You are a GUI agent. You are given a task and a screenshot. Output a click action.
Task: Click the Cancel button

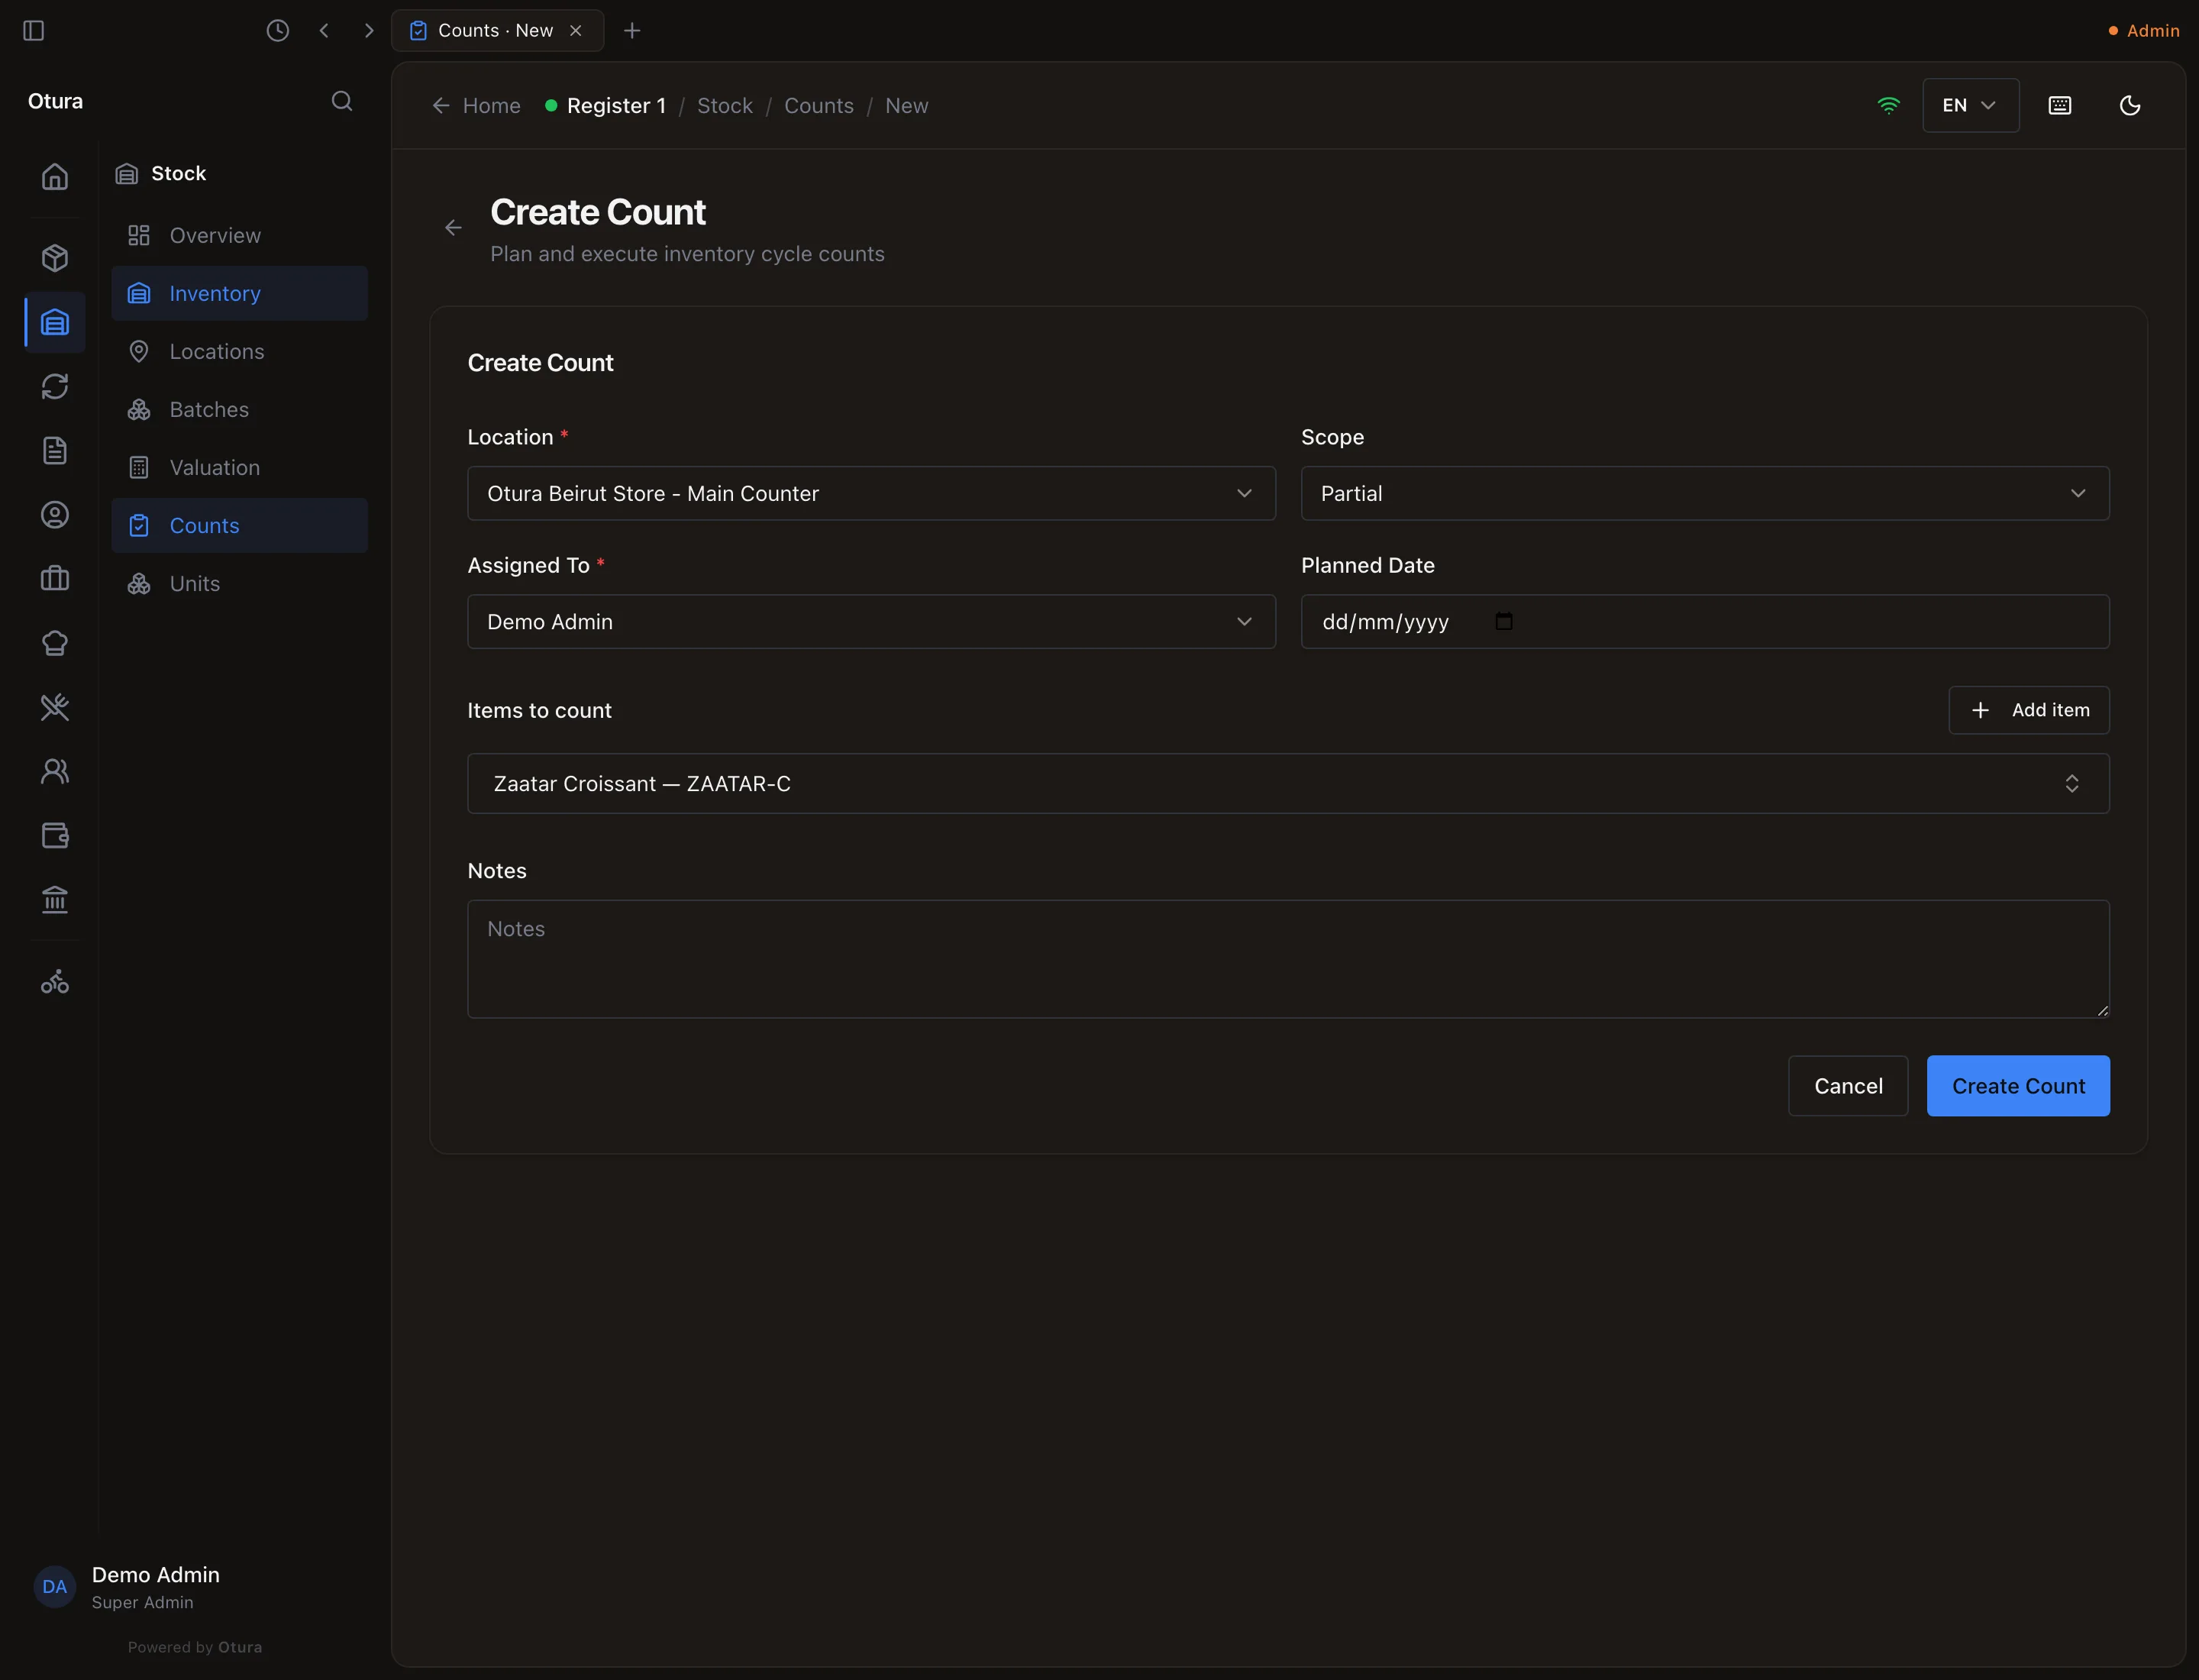click(x=1848, y=1086)
